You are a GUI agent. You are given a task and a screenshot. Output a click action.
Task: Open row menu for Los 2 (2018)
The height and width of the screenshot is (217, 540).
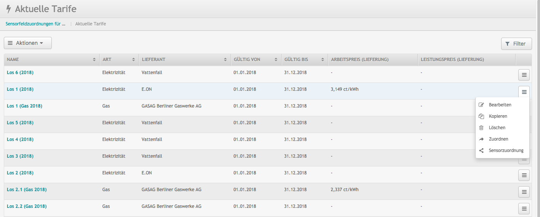coord(524,175)
